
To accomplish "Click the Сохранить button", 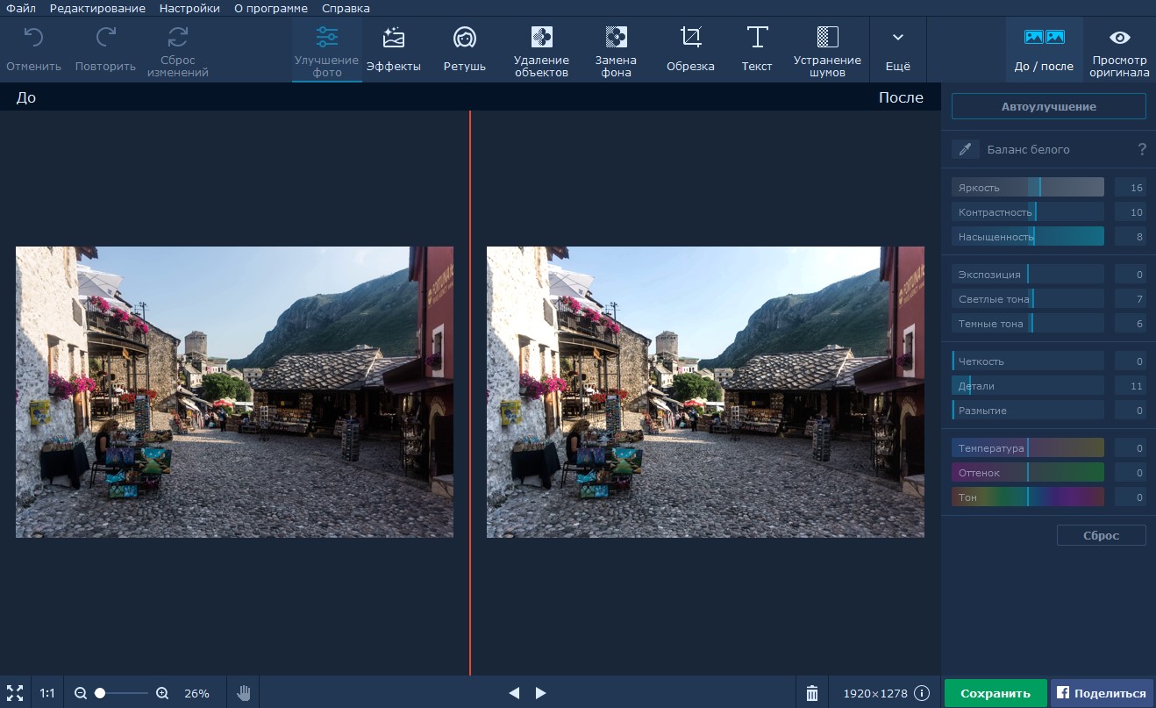I will pyautogui.click(x=995, y=693).
